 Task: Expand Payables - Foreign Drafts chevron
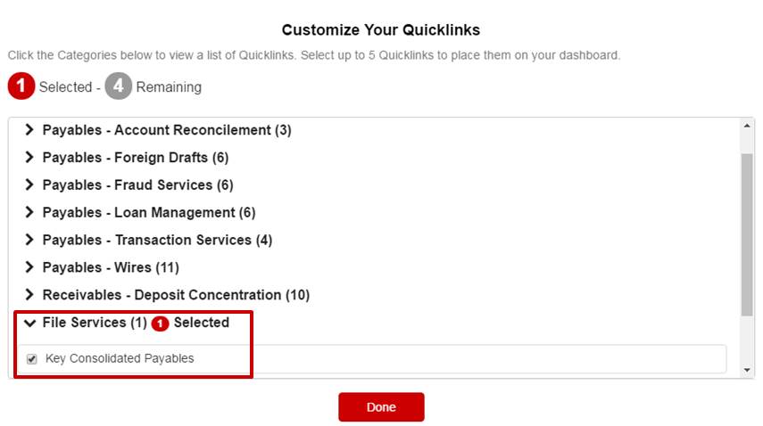pos(29,158)
